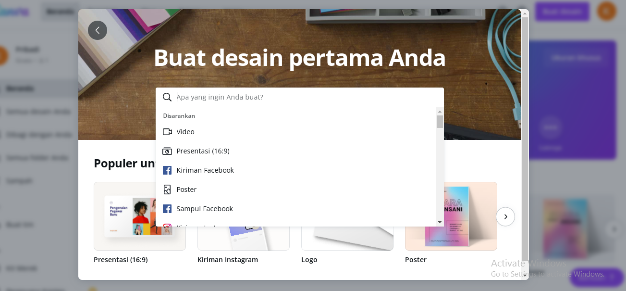Open the Logo template thumbnail
The width and height of the screenshot is (626, 291).
[347, 238]
